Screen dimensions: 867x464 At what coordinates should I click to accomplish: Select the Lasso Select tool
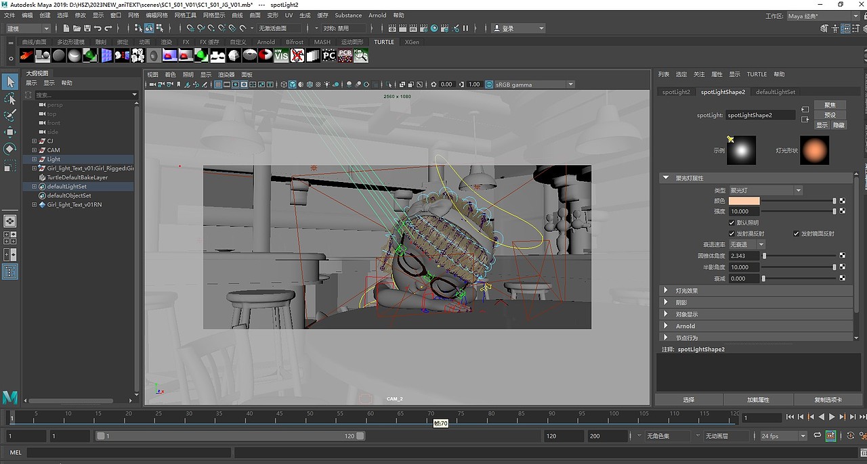10,99
